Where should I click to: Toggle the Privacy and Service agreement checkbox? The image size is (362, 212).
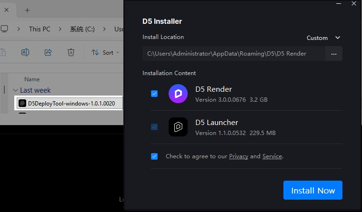[154, 156]
